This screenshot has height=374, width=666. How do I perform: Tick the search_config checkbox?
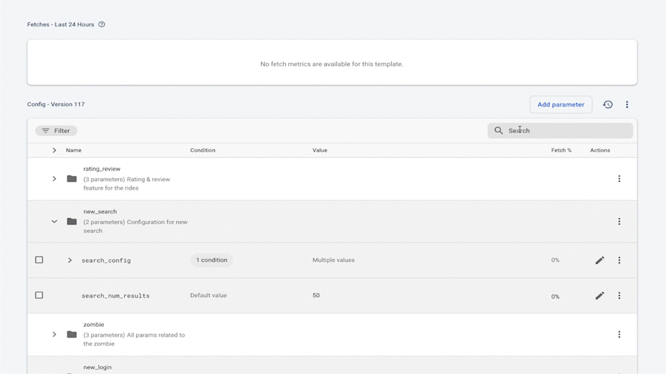39,260
